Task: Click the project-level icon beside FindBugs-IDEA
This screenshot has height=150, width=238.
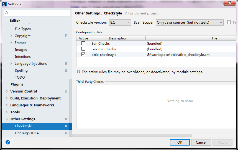Action: (66, 133)
